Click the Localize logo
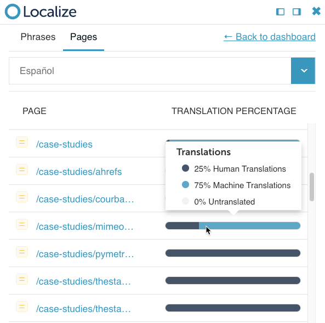Screen dimensions: 325x323 click(41, 12)
